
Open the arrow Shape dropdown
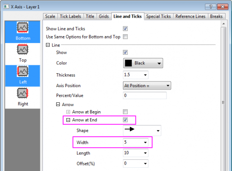(158, 131)
